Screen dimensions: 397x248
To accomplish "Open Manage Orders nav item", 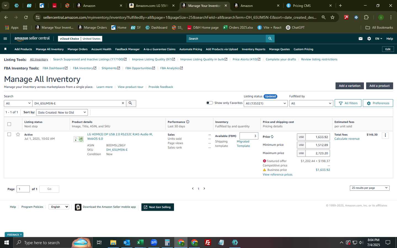I will [77, 49].
